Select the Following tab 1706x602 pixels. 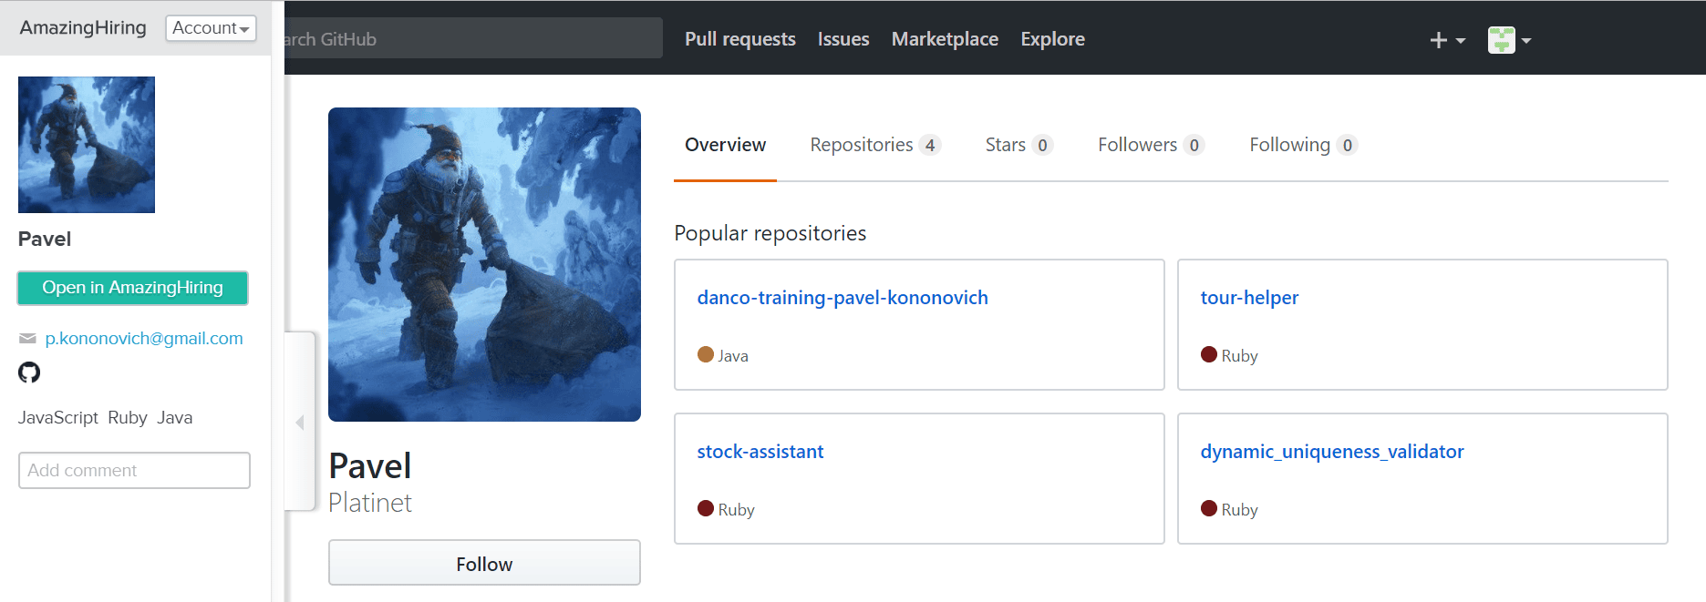click(1302, 145)
